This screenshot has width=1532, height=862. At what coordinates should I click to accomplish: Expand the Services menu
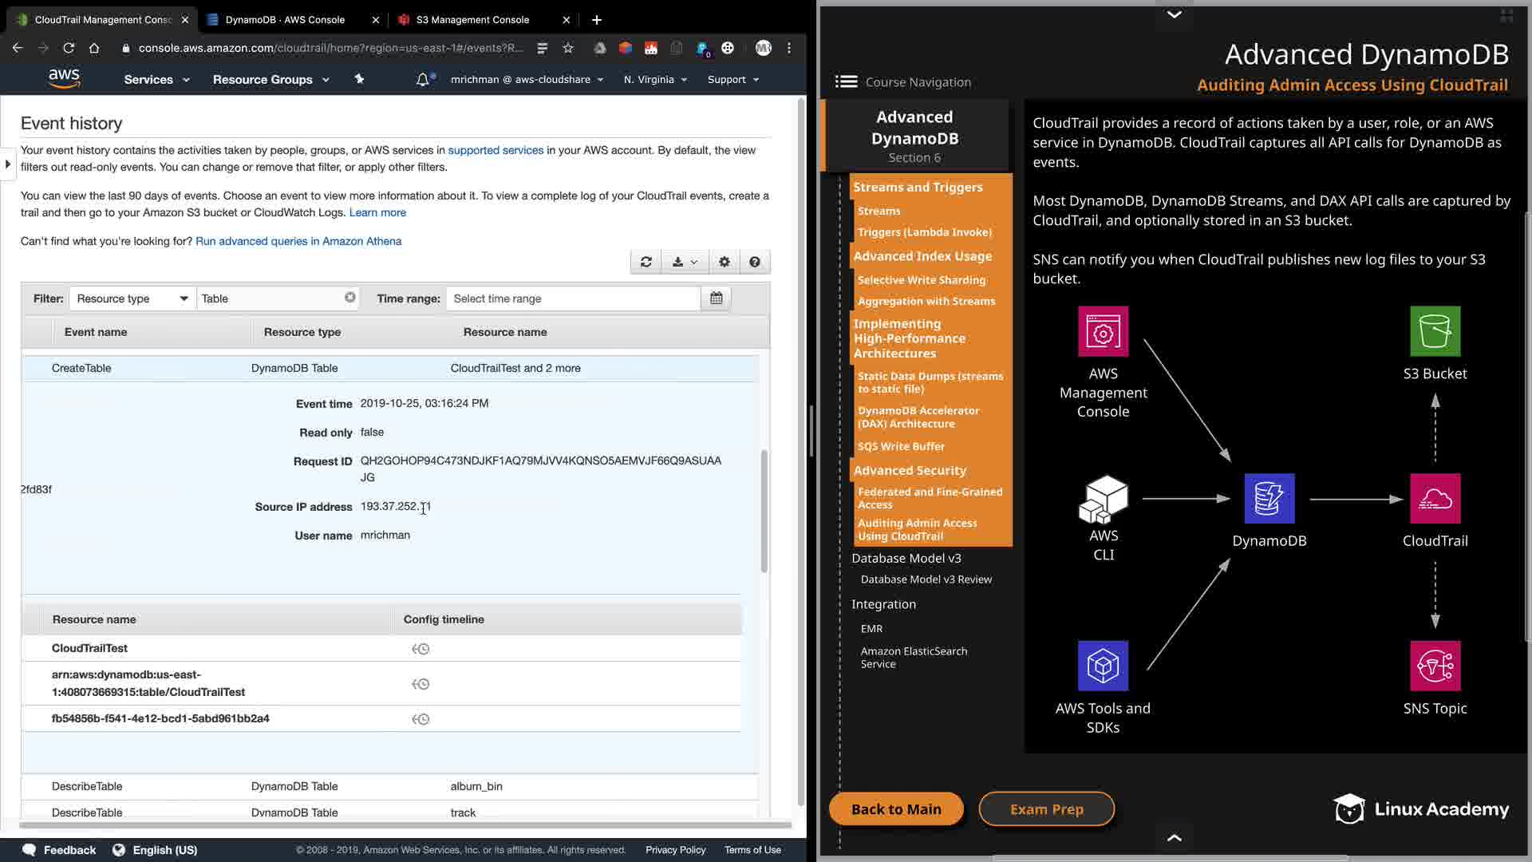coord(156,80)
